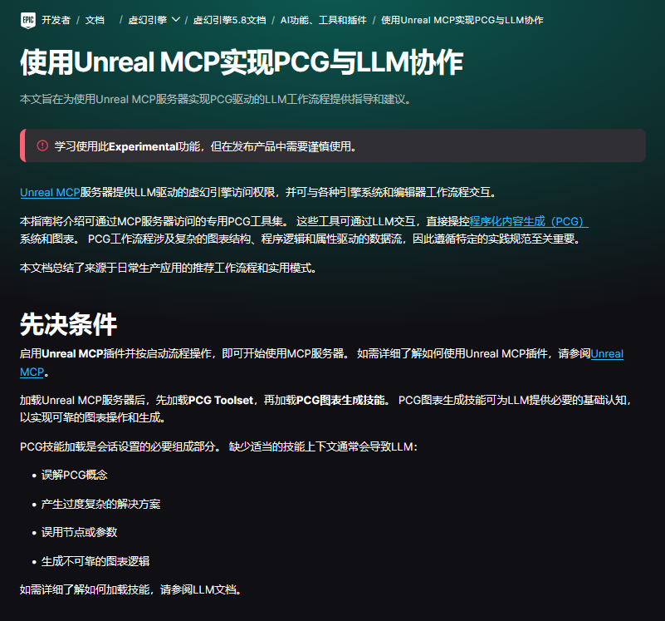Click the 先决条件 section heading
Viewport: 665px width, 621px height.
[x=68, y=324]
